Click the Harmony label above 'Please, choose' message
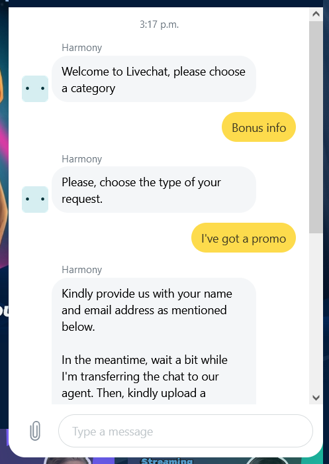This screenshot has width=329, height=464. click(82, 159)
